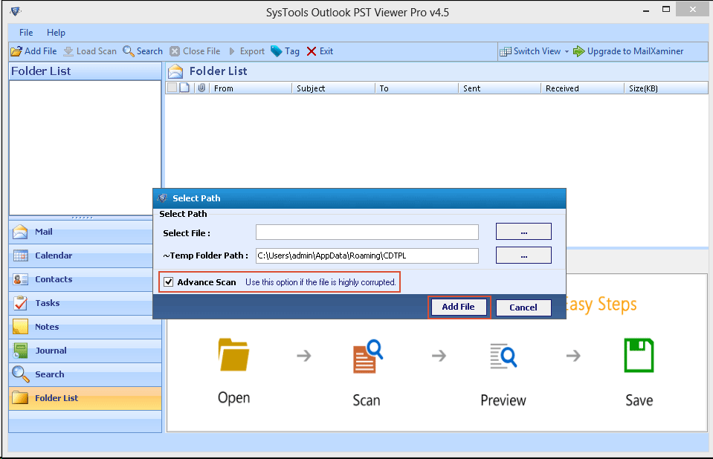Image resolution: width=713 pixels, height=459 pixels.
Task: Click the red Exit icon in toolbar
Action: tap(312, 51)
